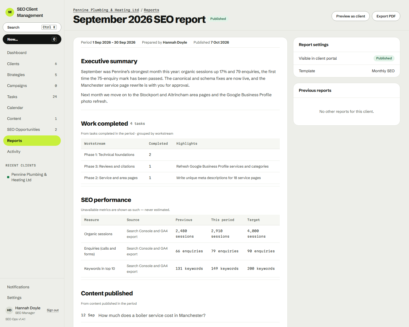The width and height of the screenshot is (409, 327).
Task: Open the Tasks page
Action: [32, 97]
